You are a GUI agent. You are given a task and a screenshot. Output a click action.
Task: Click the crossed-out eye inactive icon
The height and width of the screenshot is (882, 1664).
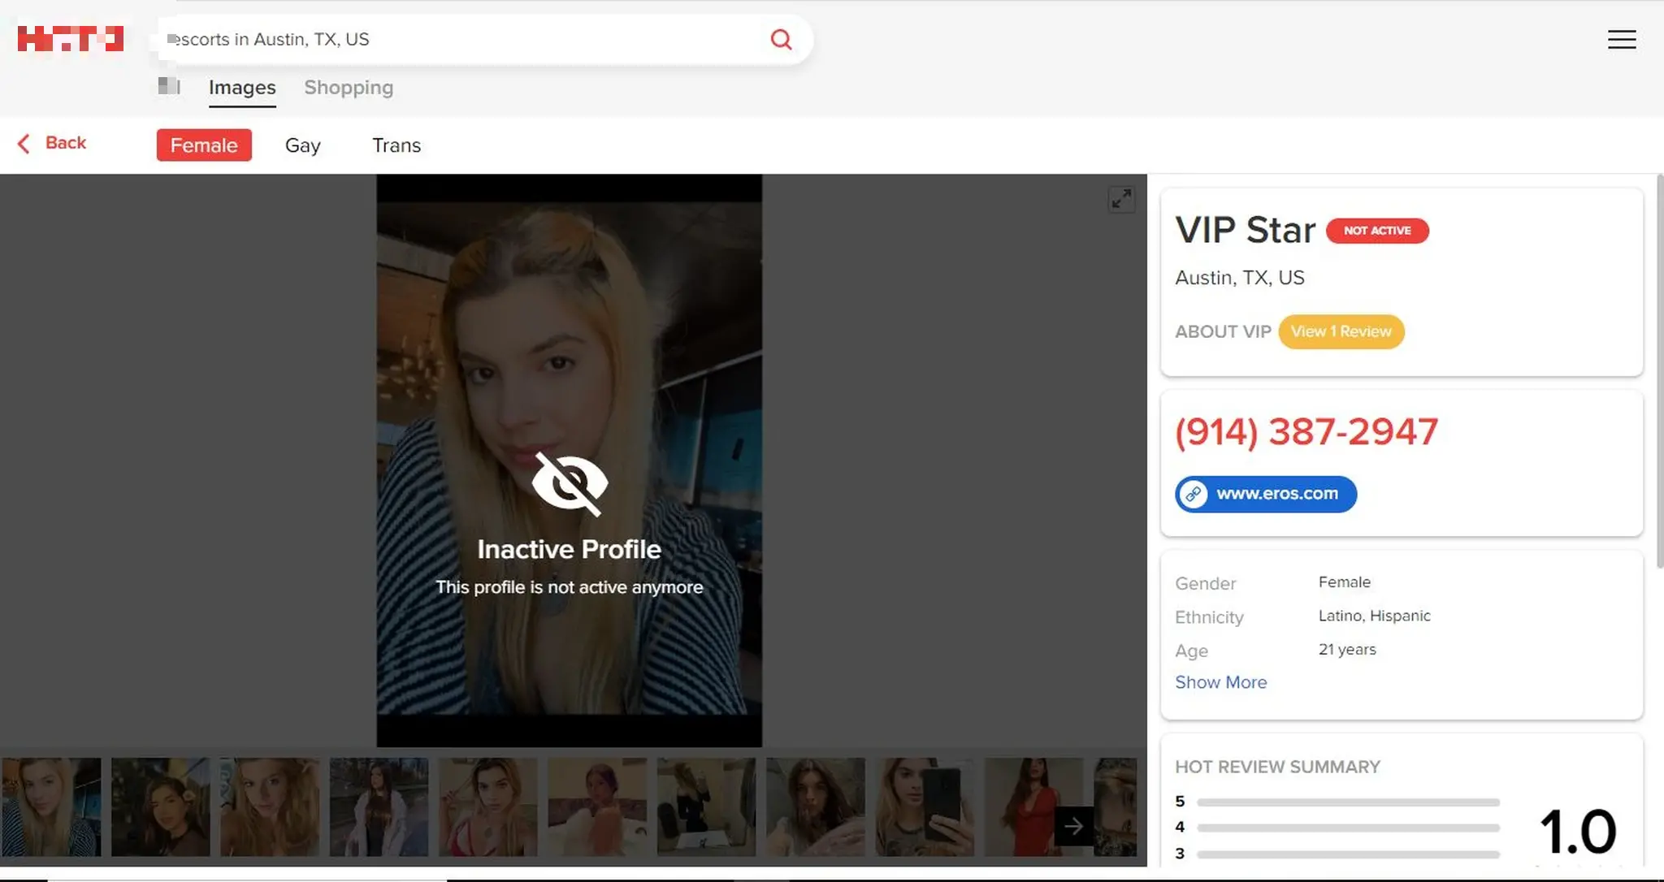click(x=570, y=484)
